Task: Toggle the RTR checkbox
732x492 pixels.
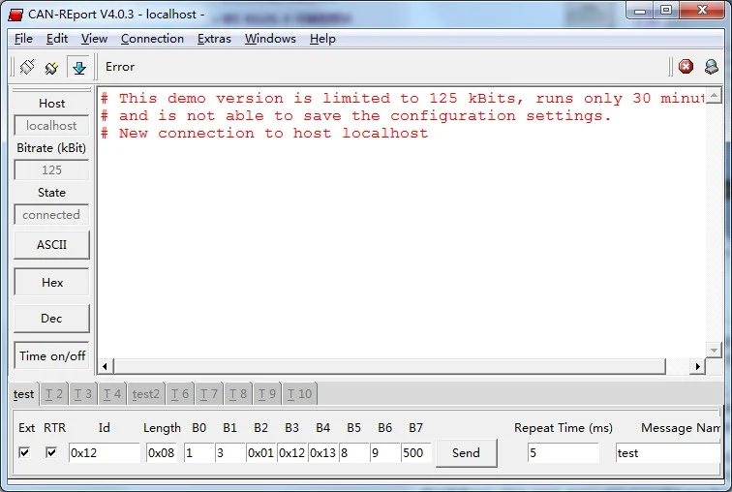Action: tap(51, 452)
